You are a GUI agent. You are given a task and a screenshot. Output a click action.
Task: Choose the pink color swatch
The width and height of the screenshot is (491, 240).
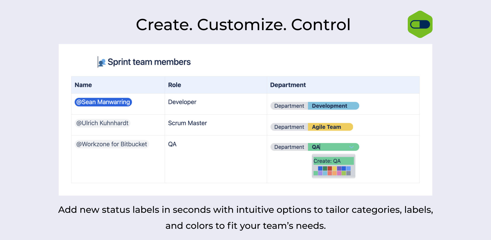click(x=339, y=173)
